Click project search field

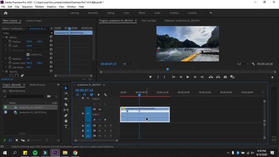[x=23, y=96]
